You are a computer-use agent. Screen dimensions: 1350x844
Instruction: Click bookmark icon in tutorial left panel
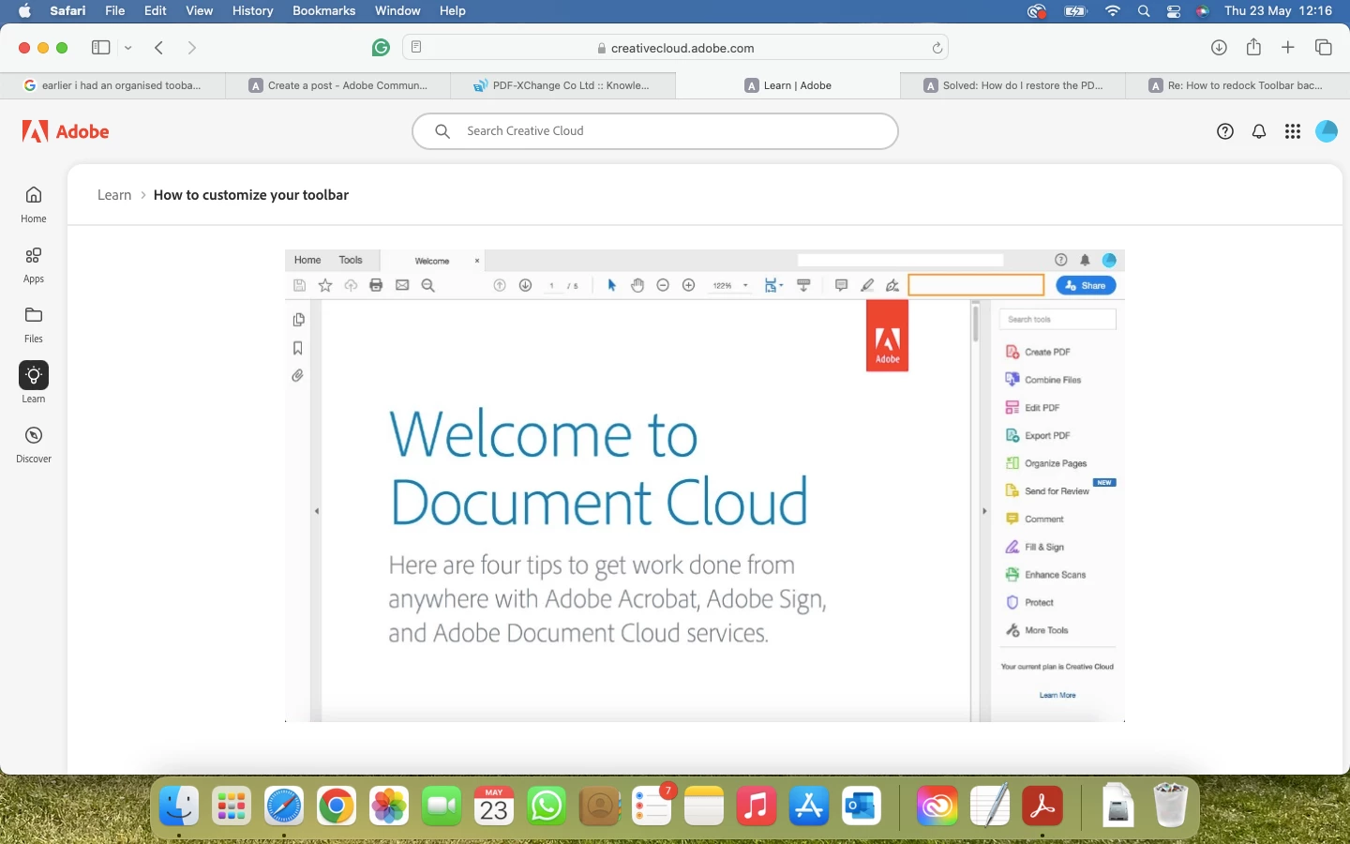(298, 348)
